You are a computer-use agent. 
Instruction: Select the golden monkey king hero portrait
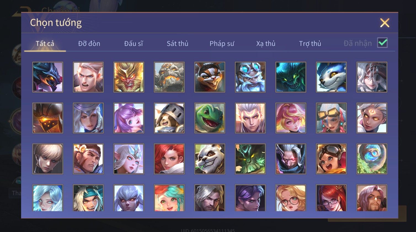pos(129,77)
